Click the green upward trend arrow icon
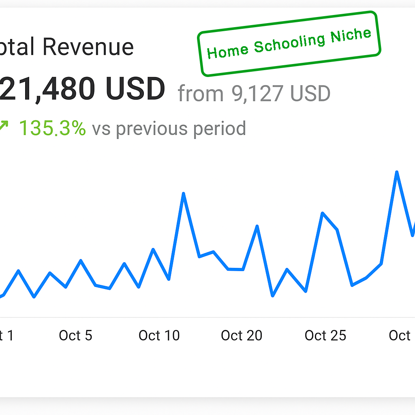The width and height of the screenshot is (415, 415). [x=4, y=126]
